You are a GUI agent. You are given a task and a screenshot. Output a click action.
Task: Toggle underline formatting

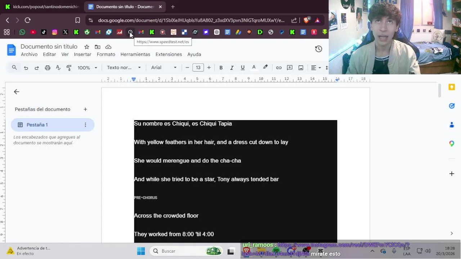coord(243,68)
